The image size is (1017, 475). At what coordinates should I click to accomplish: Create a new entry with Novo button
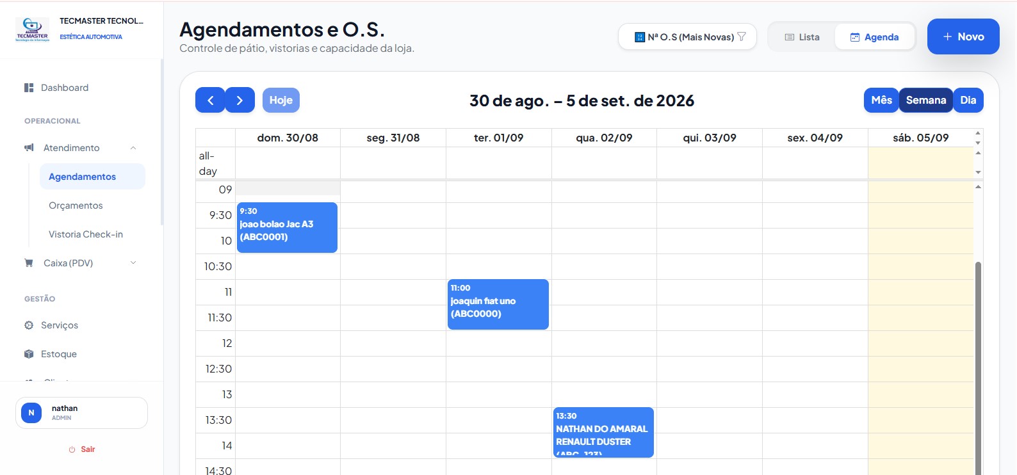tap(963, 36)
